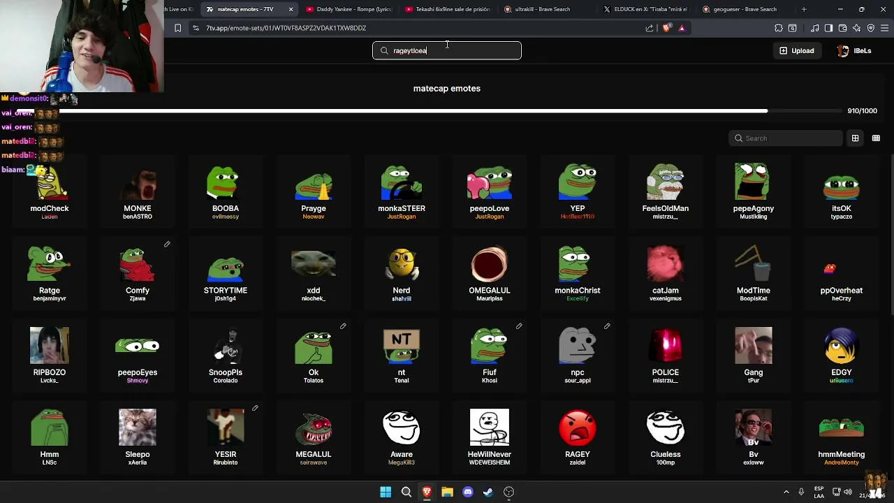Edit the Comfy emote pencil icon

coord(167,244)
